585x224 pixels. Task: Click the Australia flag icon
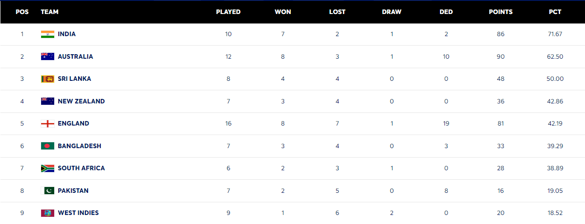[x=47, y=56]
